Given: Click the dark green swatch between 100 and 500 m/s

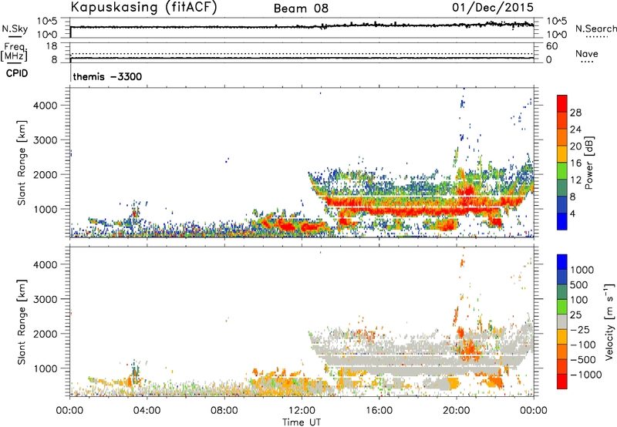Looking at the screenshot, I should [x=562, y=292].
